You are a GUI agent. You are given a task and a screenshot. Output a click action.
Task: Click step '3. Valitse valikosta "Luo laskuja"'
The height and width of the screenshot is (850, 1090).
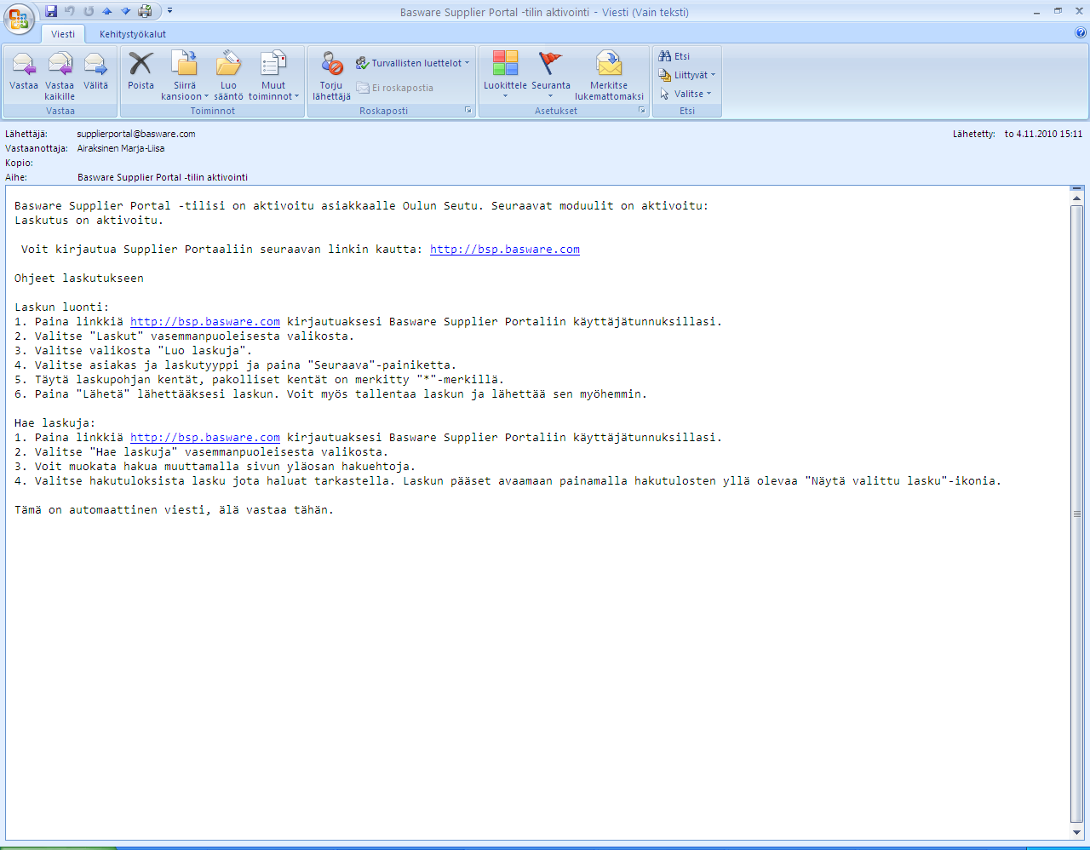coord(134,351)
